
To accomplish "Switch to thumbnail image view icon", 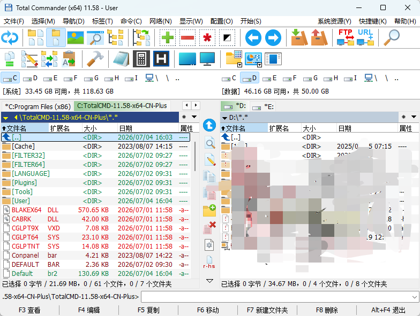I will [76, 37].
